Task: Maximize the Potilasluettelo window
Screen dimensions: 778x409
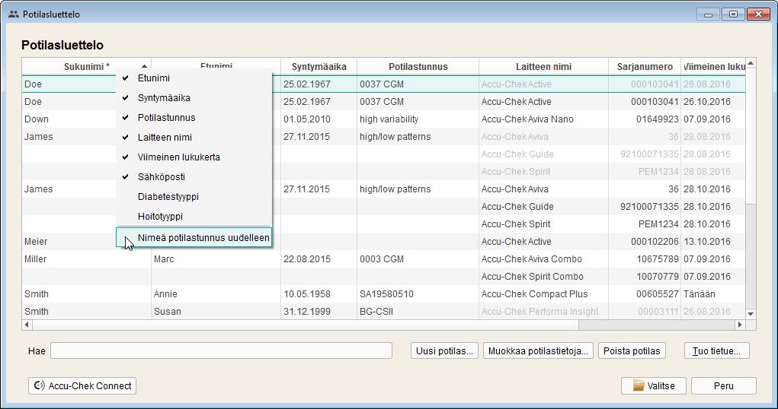Action: (733, 14)
